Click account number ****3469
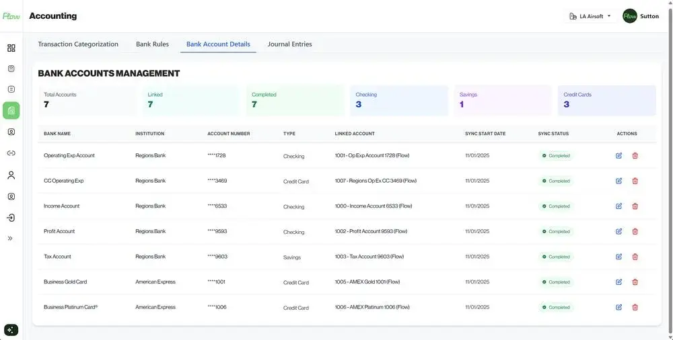Screen dimensions: 673x340 (x=217, y=181)
